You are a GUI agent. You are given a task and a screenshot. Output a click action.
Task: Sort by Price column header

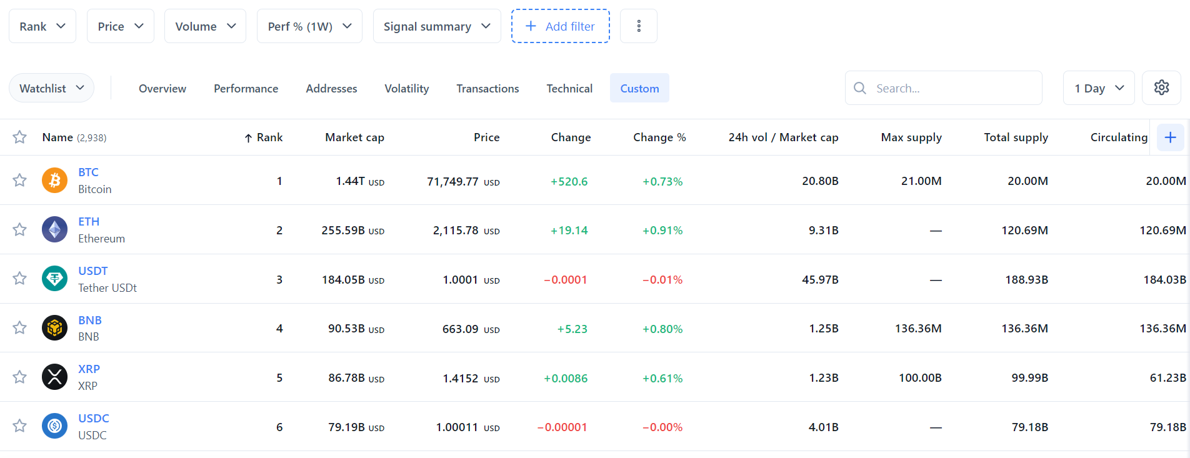coord(486,137)
